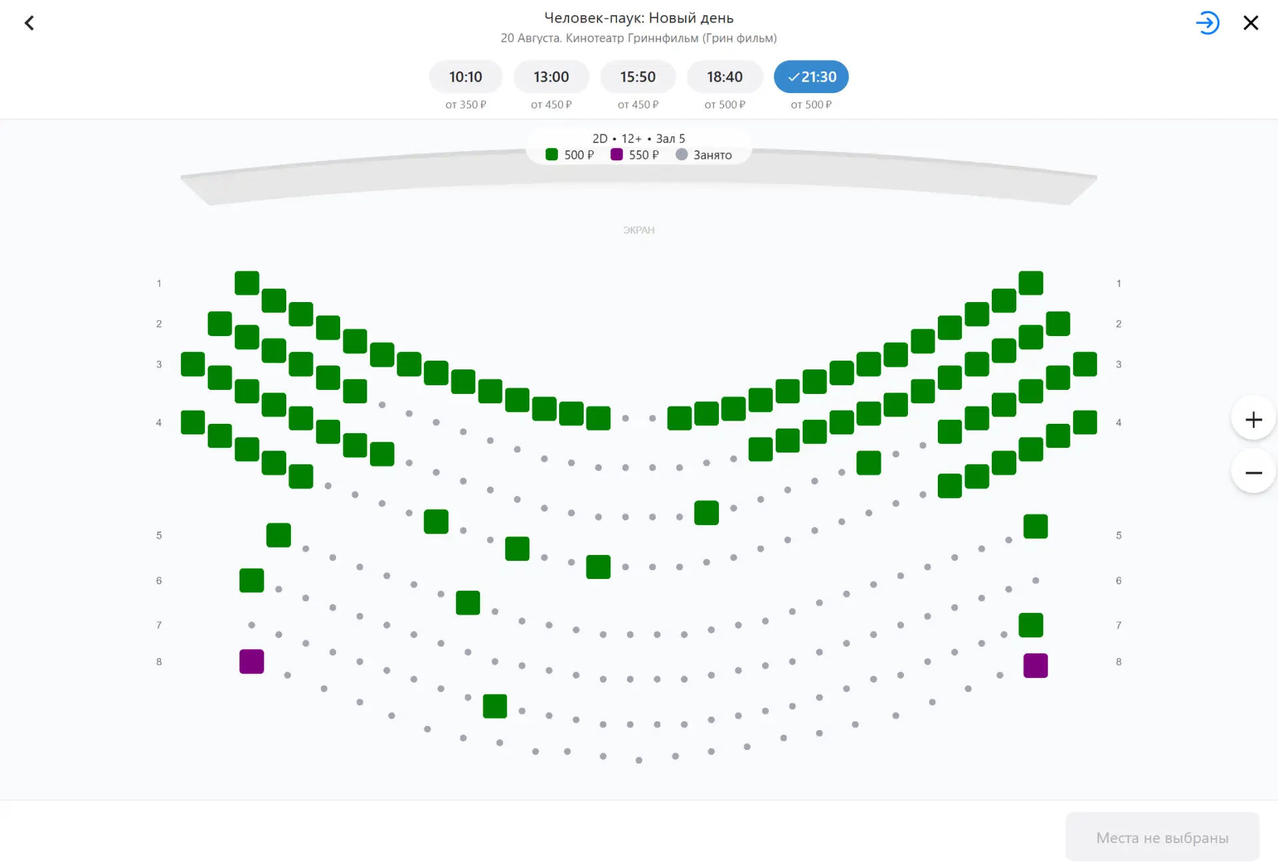
Task: Zoom out with the minus button
Action: click(x=1253, y=473)
